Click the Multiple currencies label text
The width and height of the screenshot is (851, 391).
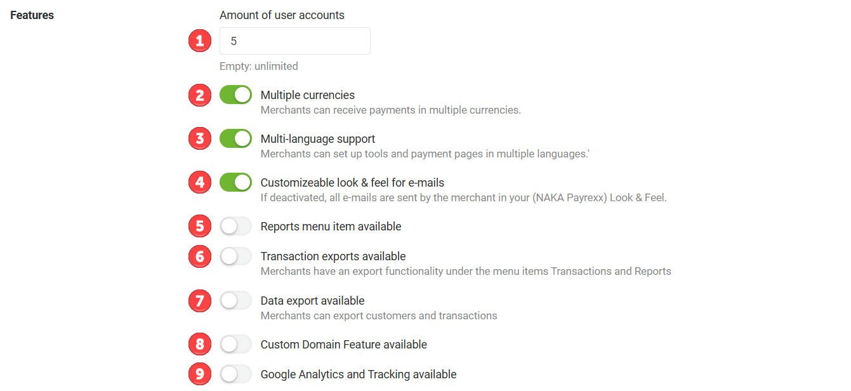coord(308,95)
